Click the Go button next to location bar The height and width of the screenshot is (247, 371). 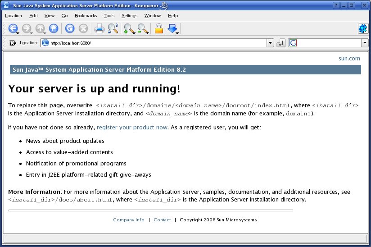(x=281, y=43)
